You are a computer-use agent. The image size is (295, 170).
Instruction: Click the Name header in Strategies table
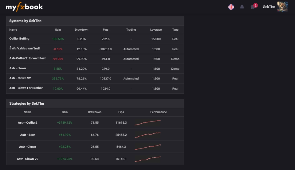pos(27,112)
